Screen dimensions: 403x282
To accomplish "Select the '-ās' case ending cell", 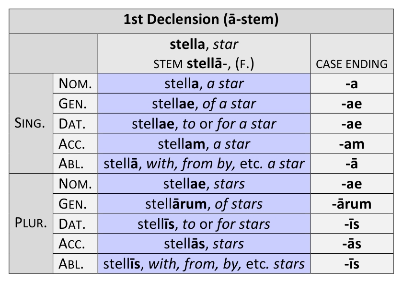I will [x=352, y=244].
